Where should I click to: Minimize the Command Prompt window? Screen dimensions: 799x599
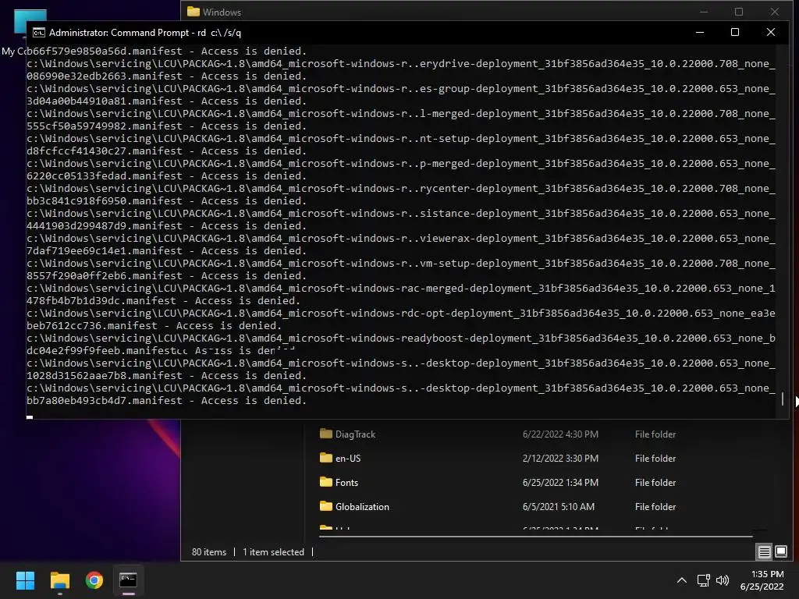(x=700, y=32)
